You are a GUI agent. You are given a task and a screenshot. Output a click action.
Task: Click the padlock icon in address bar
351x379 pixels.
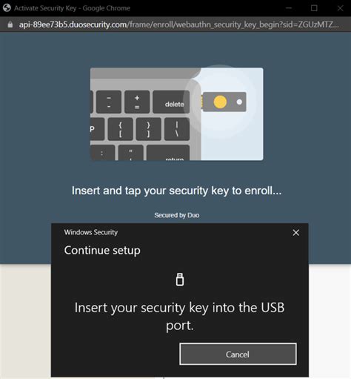coord(10,24)
